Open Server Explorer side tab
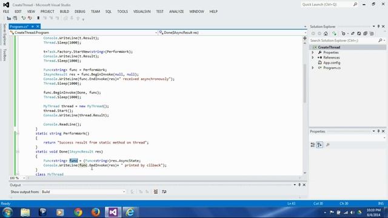The width and height of the screenshot is (388, 218). click(4, 35)
